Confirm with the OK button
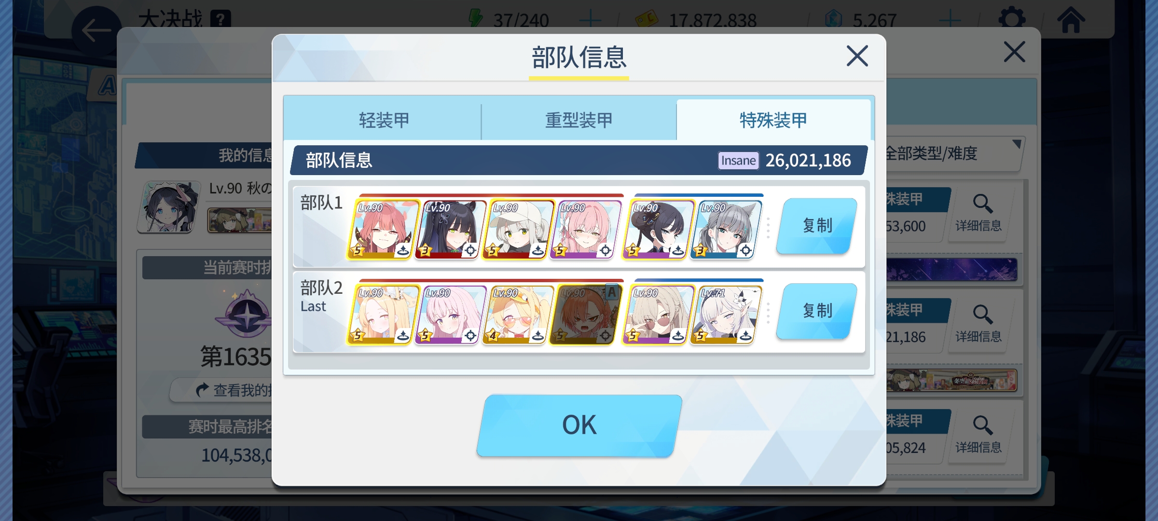Viewport: 1158px width, 521px height. pyautogui.click(x=579, y=425)
